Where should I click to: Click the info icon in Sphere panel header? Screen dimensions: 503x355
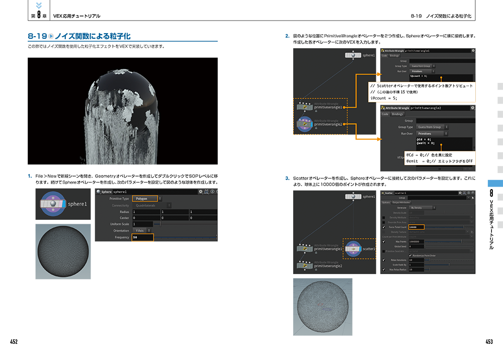[212, 192]
